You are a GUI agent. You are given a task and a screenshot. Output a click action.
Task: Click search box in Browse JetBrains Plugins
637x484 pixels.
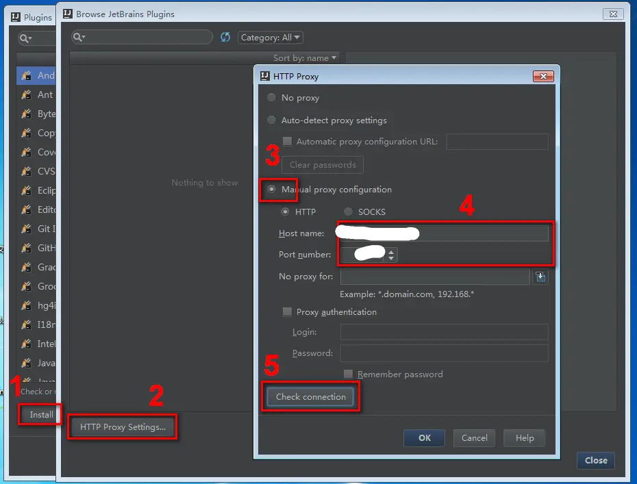click(x=142, y=38)
